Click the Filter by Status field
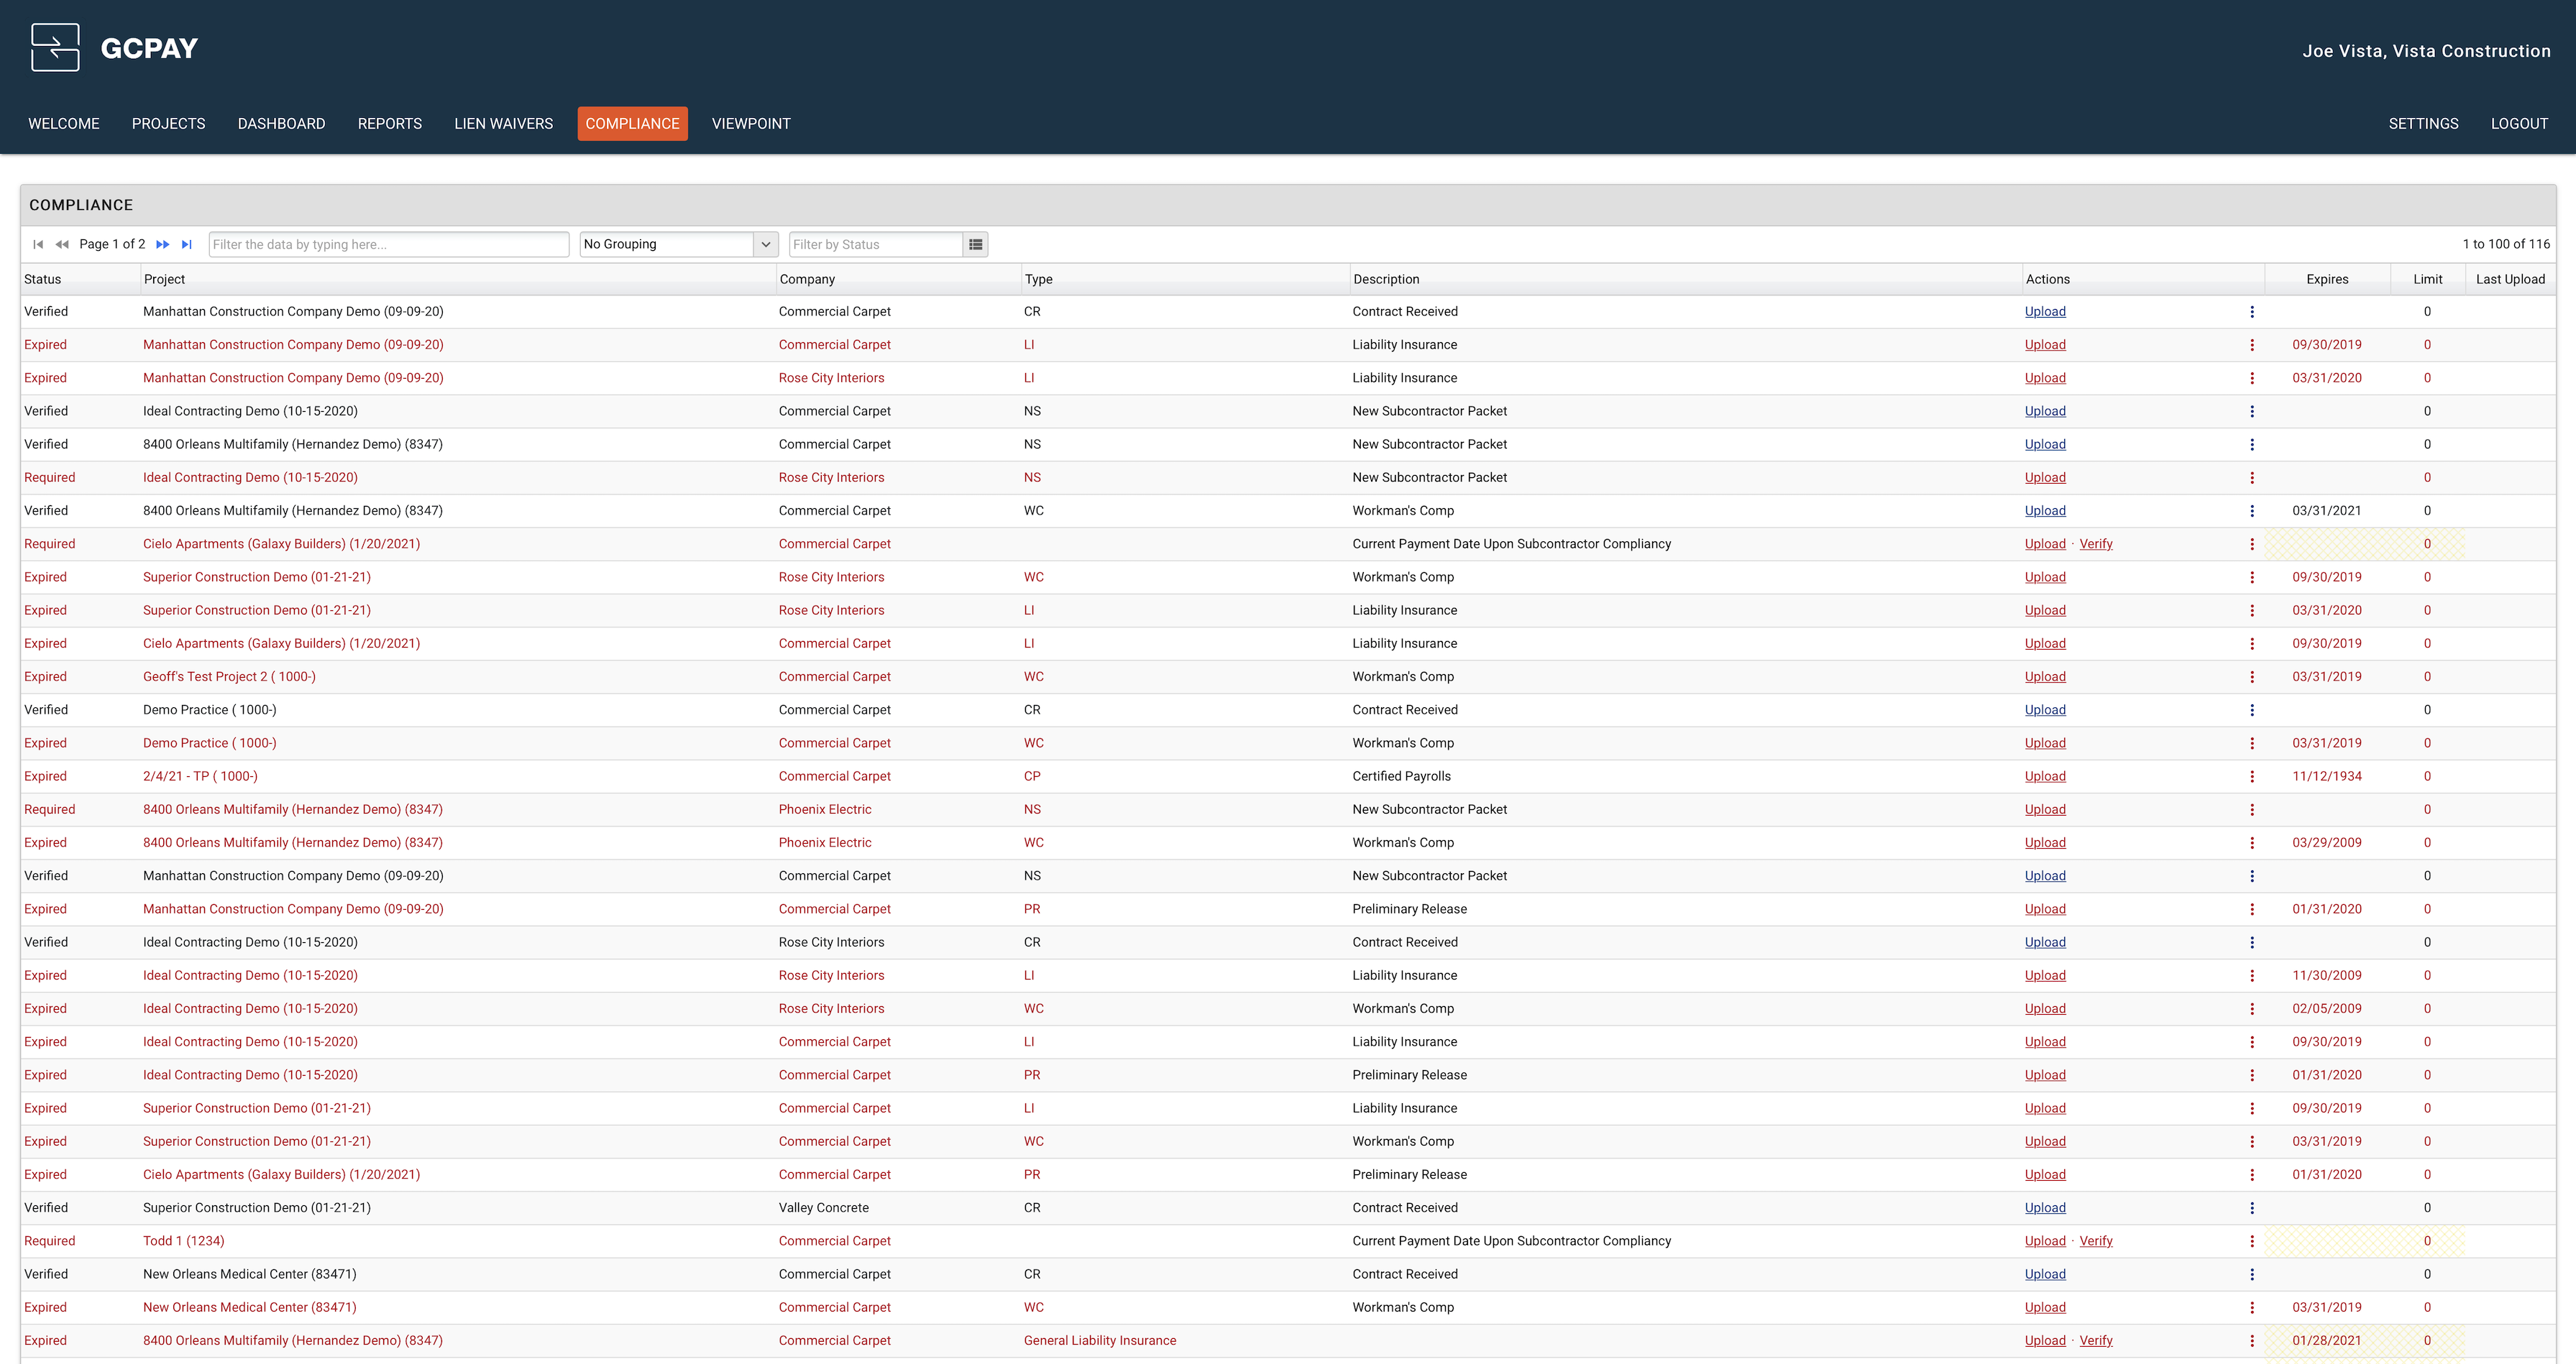Screen dimensions: 2576x1364 [x=875, y=245]
